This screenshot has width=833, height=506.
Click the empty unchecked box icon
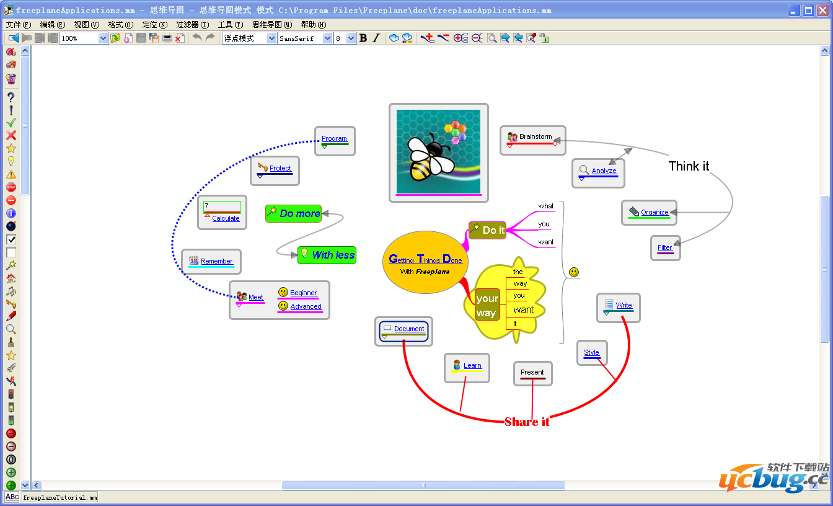[x=11, y=252]
